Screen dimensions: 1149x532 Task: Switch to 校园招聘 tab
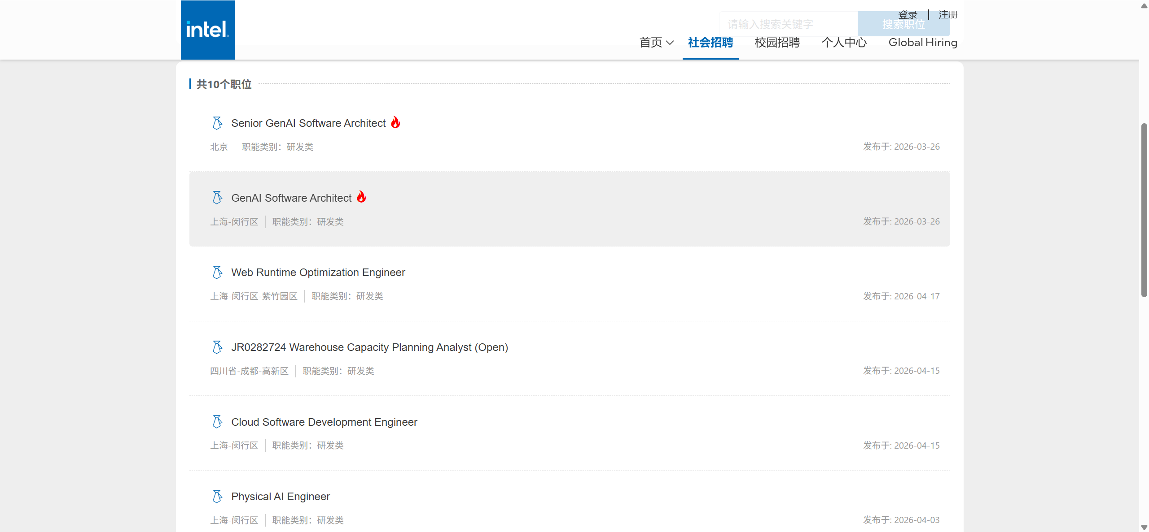pos(777,43)
